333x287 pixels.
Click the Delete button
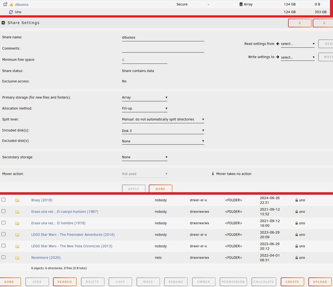tap(92, 282)
